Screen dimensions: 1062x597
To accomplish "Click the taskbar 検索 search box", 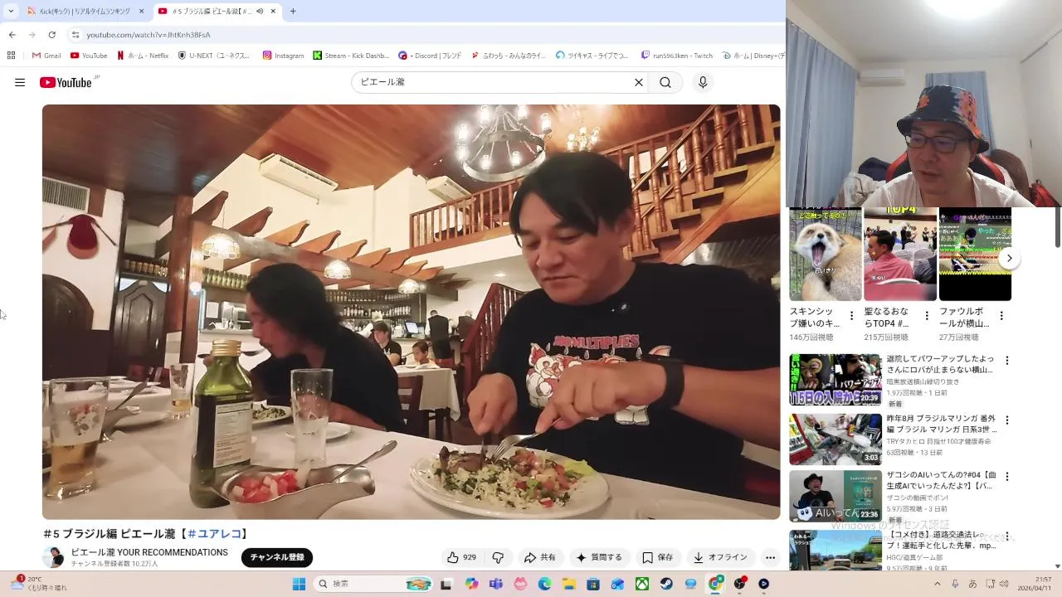I will pyautogui.click(x=373, y=584).
